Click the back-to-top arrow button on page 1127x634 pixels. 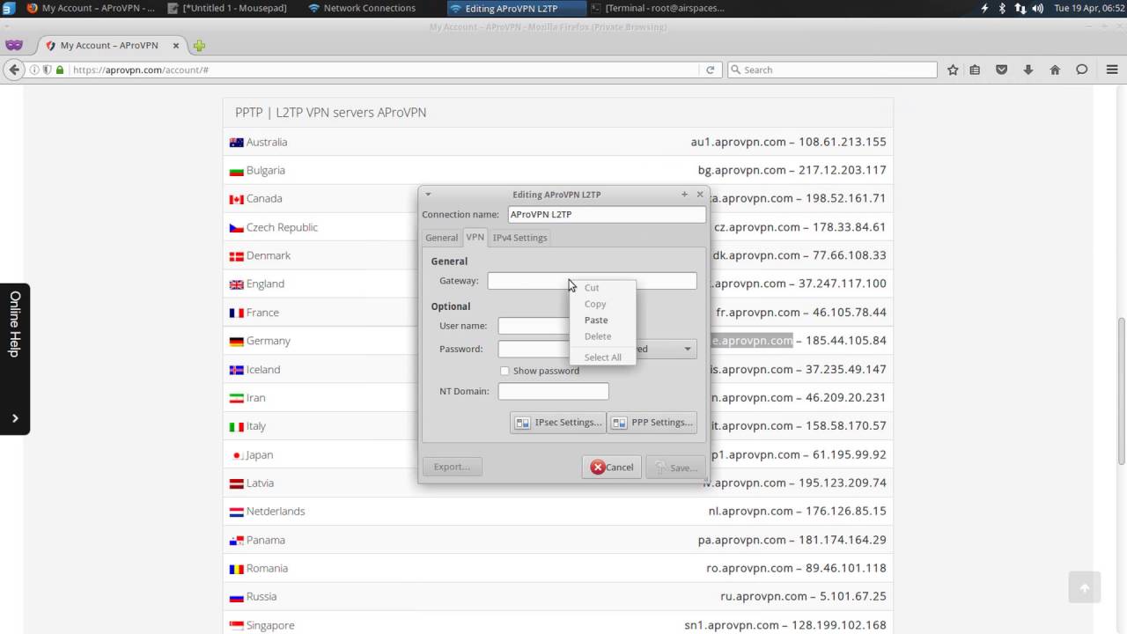pyautogui.click(x=1085, y=587)
